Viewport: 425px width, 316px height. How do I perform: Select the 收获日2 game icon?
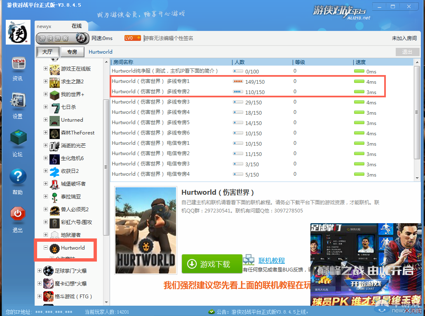[x=54, y=172]
